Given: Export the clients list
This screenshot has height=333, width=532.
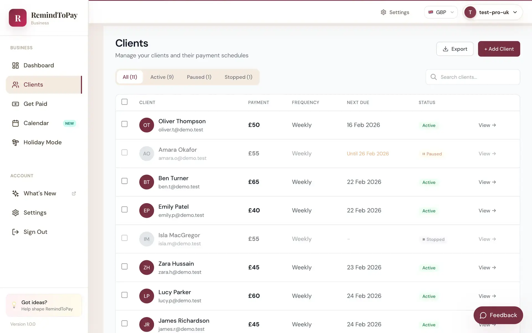Looking at the screenshot, I should [x=455, y=49].
